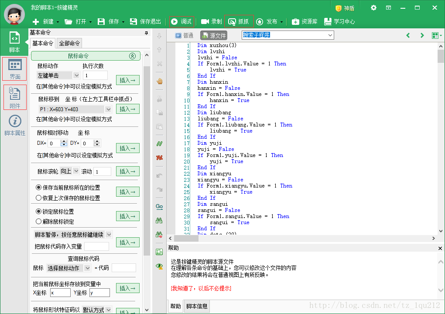Screen dimensions: 445x314
Task: Click the 调试 debug play icon
Action: [x=175, y=21]
